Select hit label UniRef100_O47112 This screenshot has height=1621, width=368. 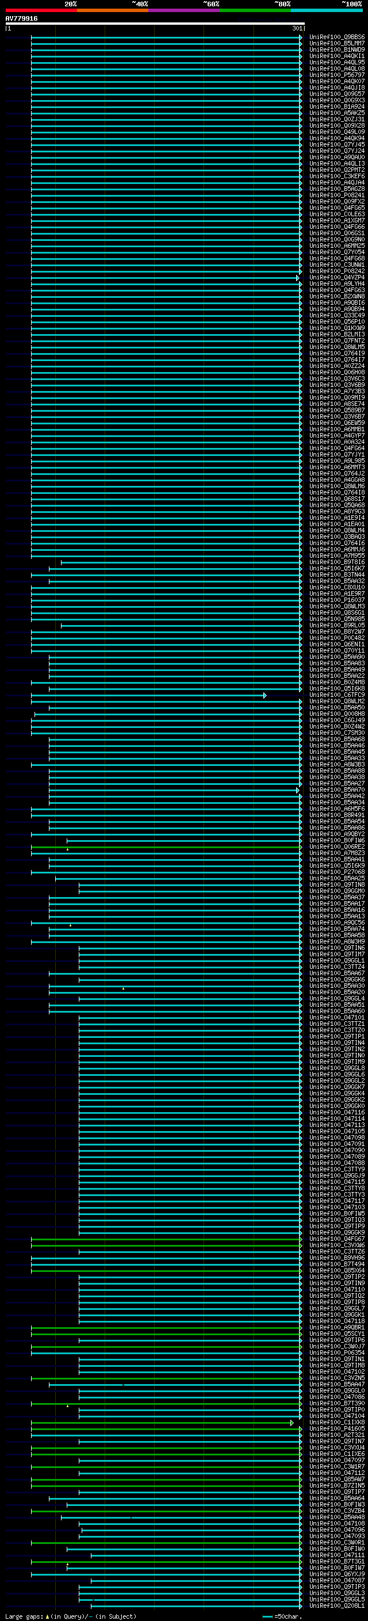pos(337,1473)
